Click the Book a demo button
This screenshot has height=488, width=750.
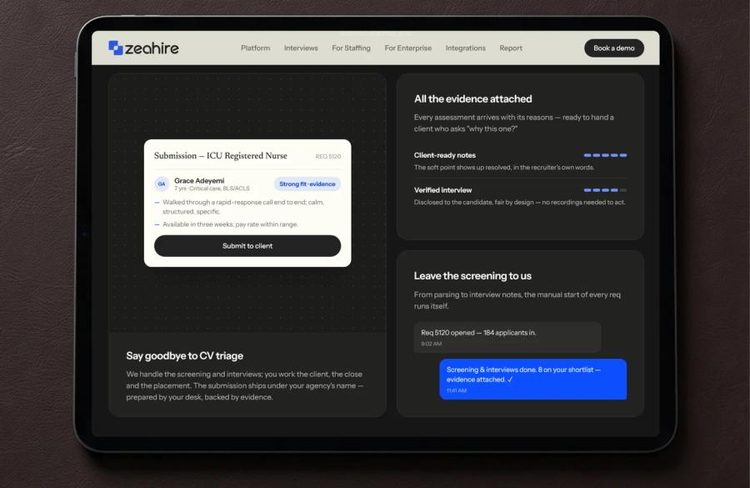614,48
